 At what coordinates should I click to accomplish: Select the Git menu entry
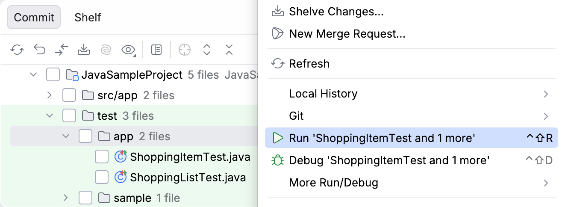point(412,116)
